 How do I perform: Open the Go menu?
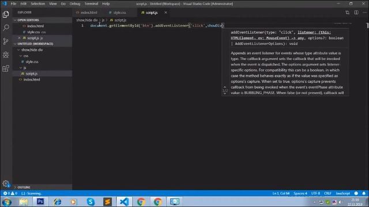click(x=63, y=3)
